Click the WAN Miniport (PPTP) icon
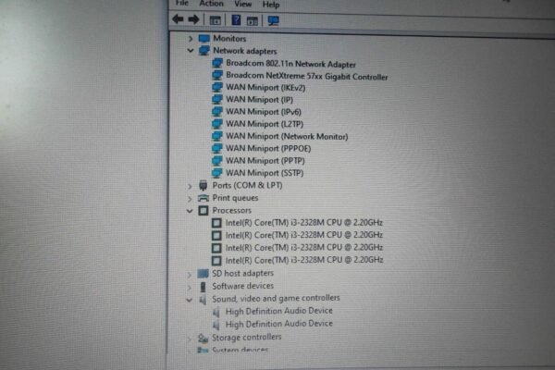Screen dimensions: 555x370 tap(216, 160)
